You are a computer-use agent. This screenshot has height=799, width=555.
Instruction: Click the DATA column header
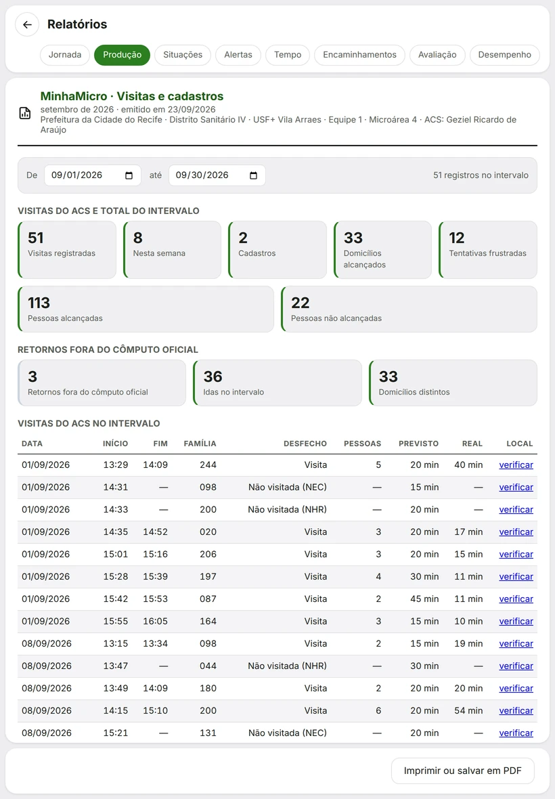(x=32, y=444)
